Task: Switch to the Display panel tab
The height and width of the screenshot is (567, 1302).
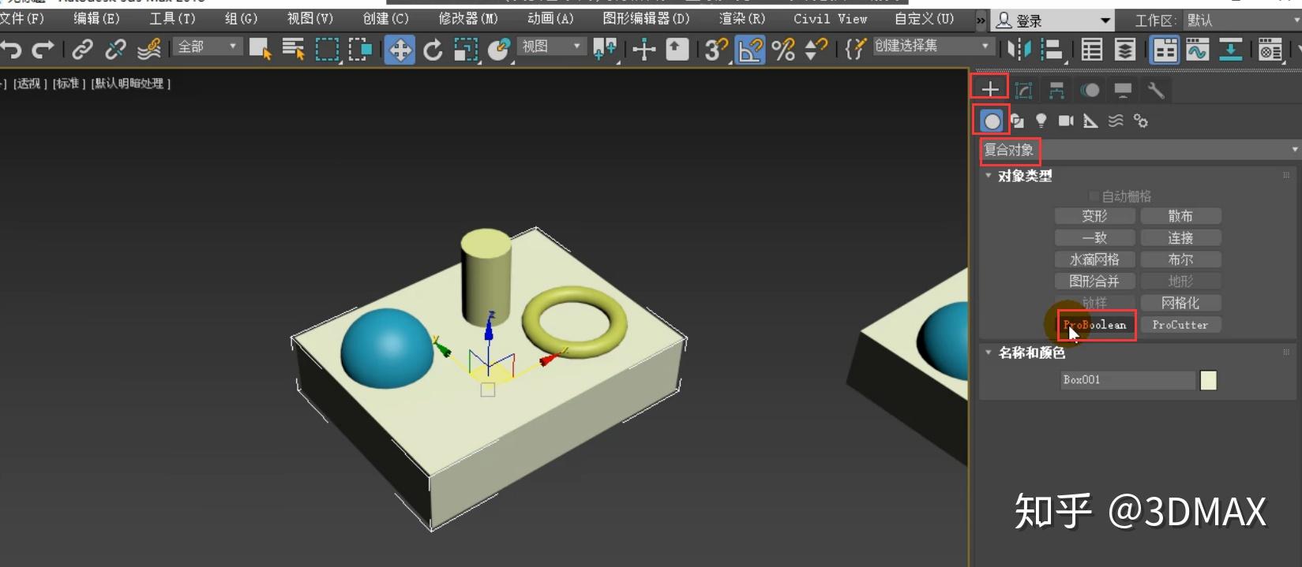Action: click(x=1123, y=91)
